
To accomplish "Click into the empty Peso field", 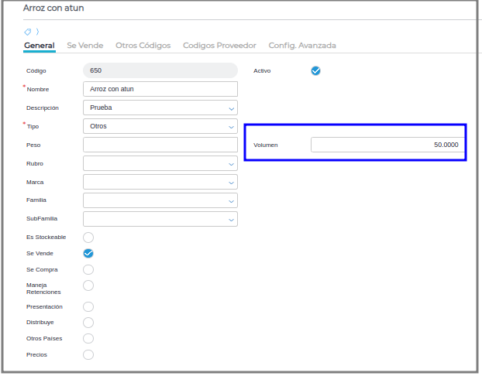I will 160,145.
